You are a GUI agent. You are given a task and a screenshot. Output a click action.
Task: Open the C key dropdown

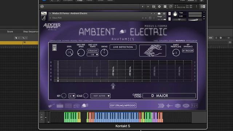click(72, 96)
